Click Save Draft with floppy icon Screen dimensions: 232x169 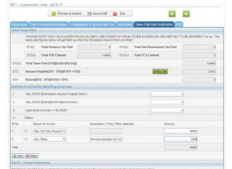tap(97, 14)
